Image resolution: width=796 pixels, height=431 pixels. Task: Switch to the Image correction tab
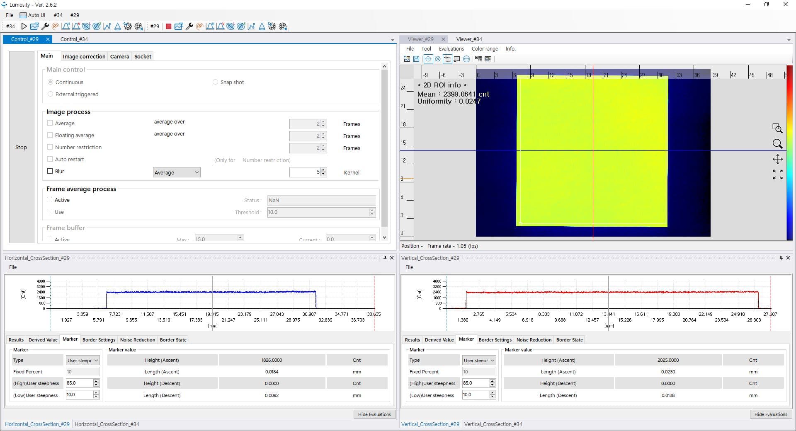(x=84, y=56)
